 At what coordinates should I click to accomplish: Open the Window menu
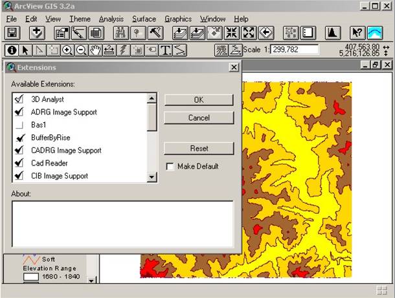(212, 19)
